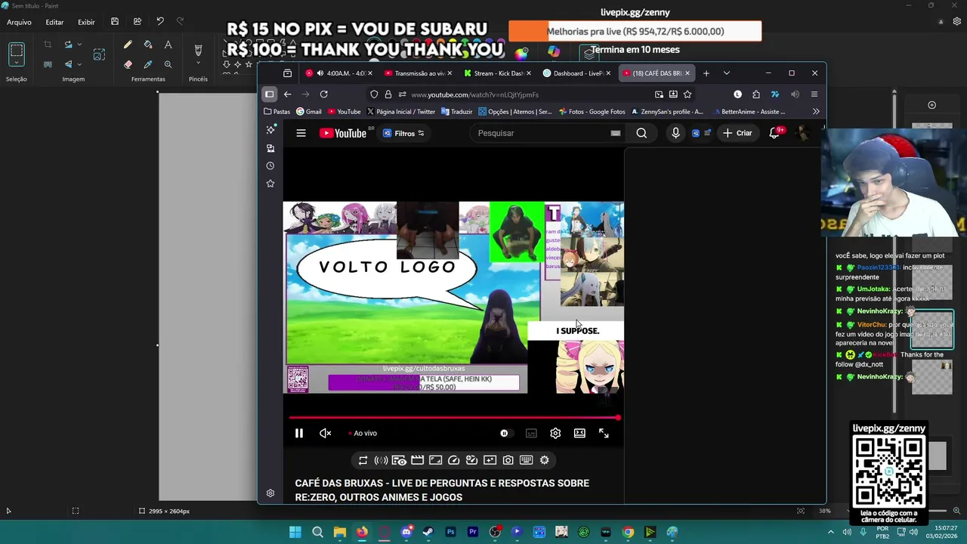The width and height of the screenshot is (967, 544).
Task: Start YouTube voice search microphone
Action: pyautogui.click(x=675, y=133)
